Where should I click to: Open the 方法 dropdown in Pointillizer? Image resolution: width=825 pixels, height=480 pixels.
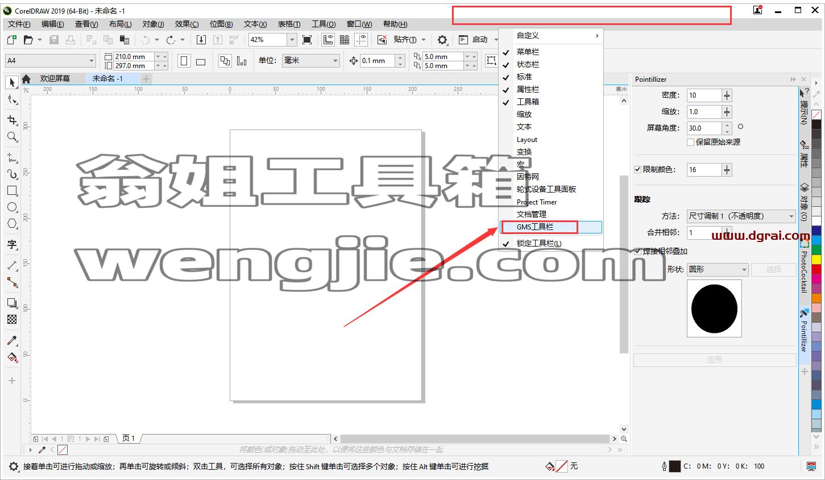coord(741,216)
